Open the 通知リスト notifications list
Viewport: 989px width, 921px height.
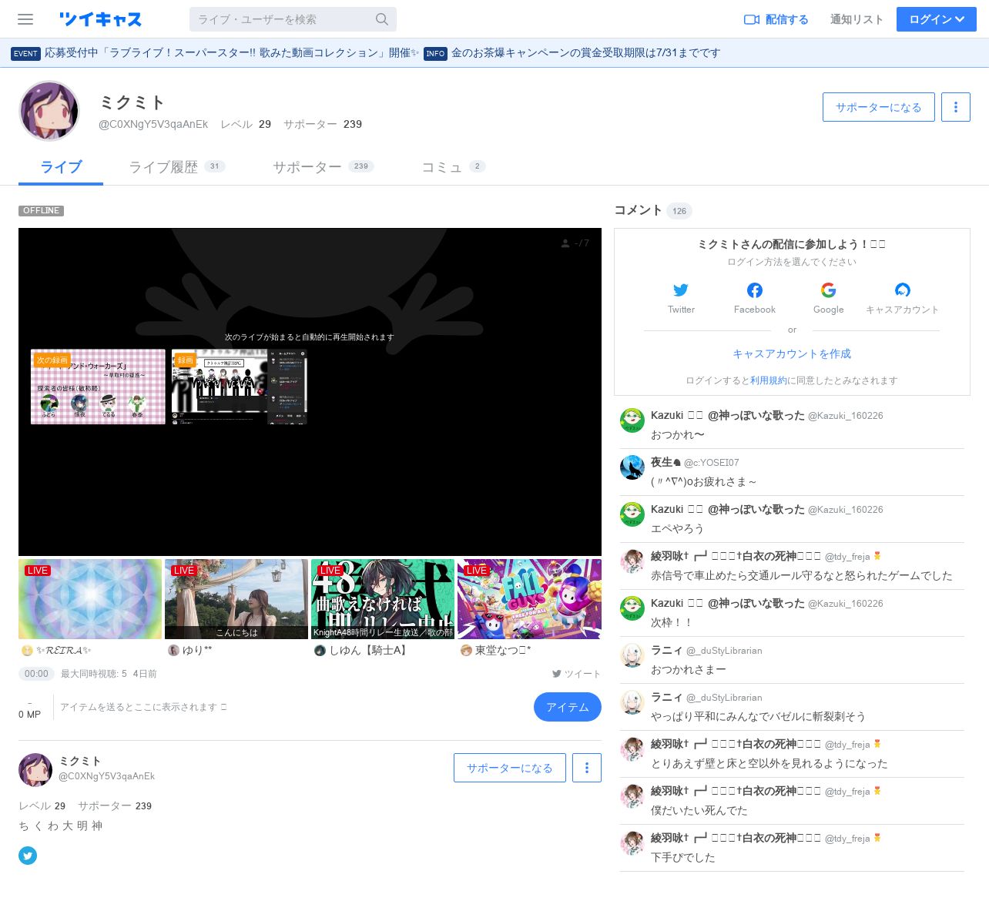point(857,19)
